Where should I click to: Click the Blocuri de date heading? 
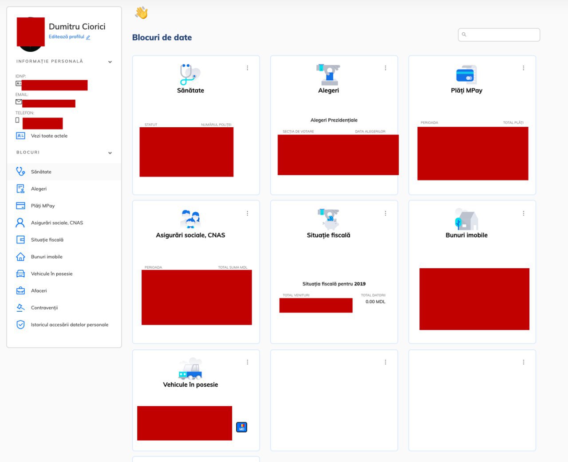[x=162, y=38]
